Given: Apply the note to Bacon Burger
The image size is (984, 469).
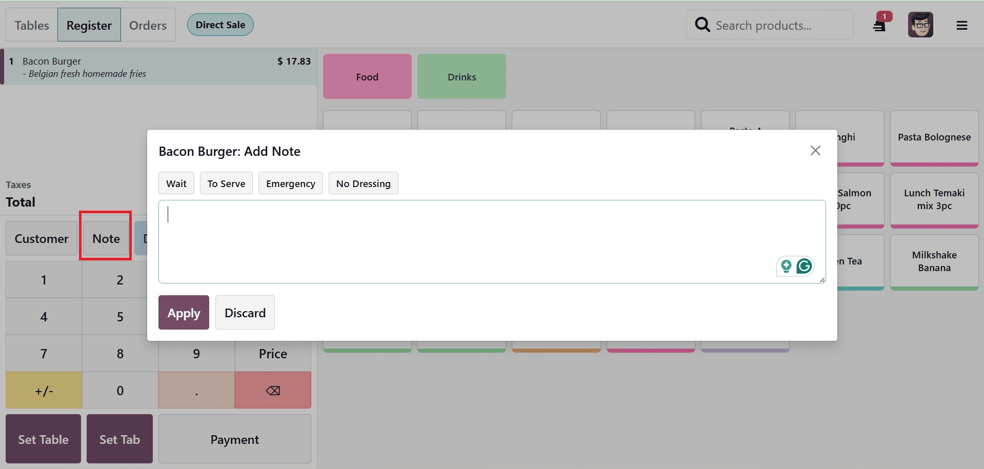Looking at the screenshot, I should tap(183, 312).
